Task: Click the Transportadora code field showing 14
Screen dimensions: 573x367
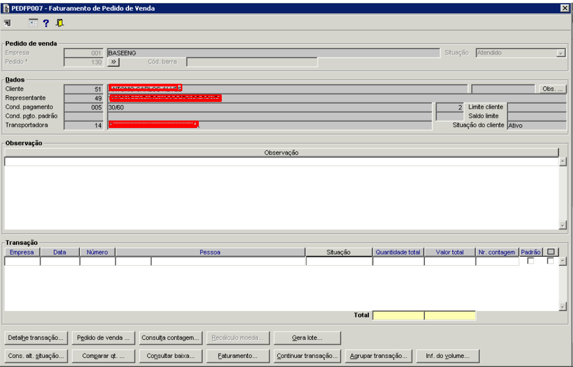Action: coord(84,125)
